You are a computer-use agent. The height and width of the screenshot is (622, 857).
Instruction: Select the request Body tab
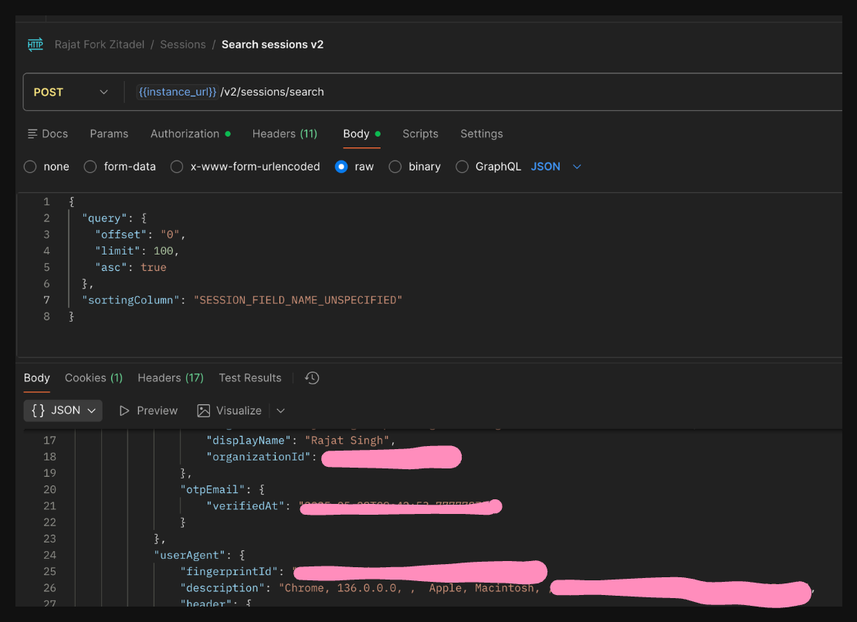(x=361, y=134)
